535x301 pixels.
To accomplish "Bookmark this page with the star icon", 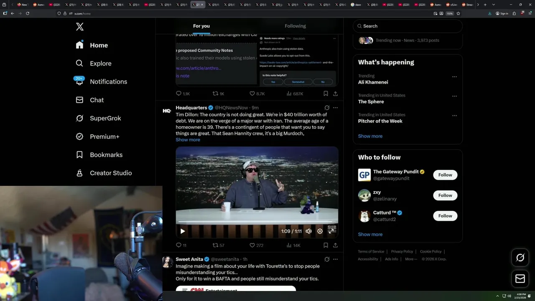I will (x=459, y=13).
